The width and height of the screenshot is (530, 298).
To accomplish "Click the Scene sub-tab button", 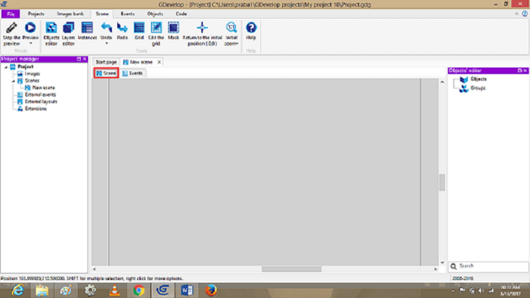I will click(106, 73).
